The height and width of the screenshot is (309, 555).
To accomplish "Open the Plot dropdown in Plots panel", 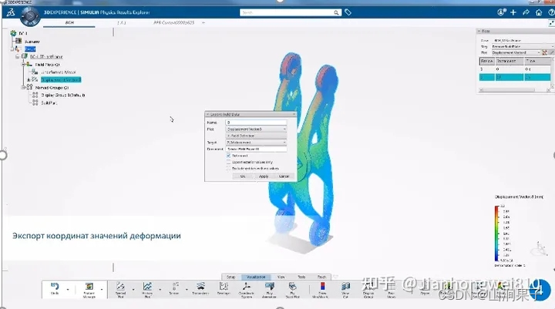I will pyautogui.click(x=516, y=52).
